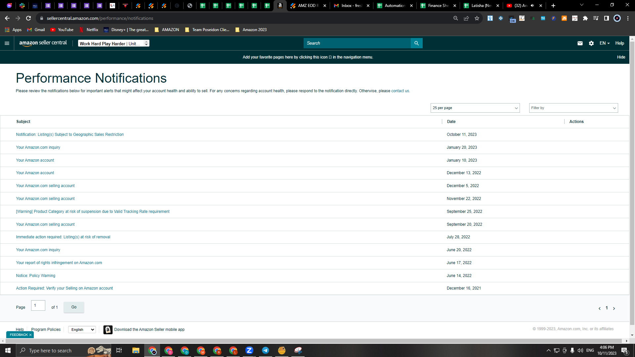Switch to the Finance Sheet tab
Image resolution: width=635 pixels, height=357 pixels.
pos(438,6)
